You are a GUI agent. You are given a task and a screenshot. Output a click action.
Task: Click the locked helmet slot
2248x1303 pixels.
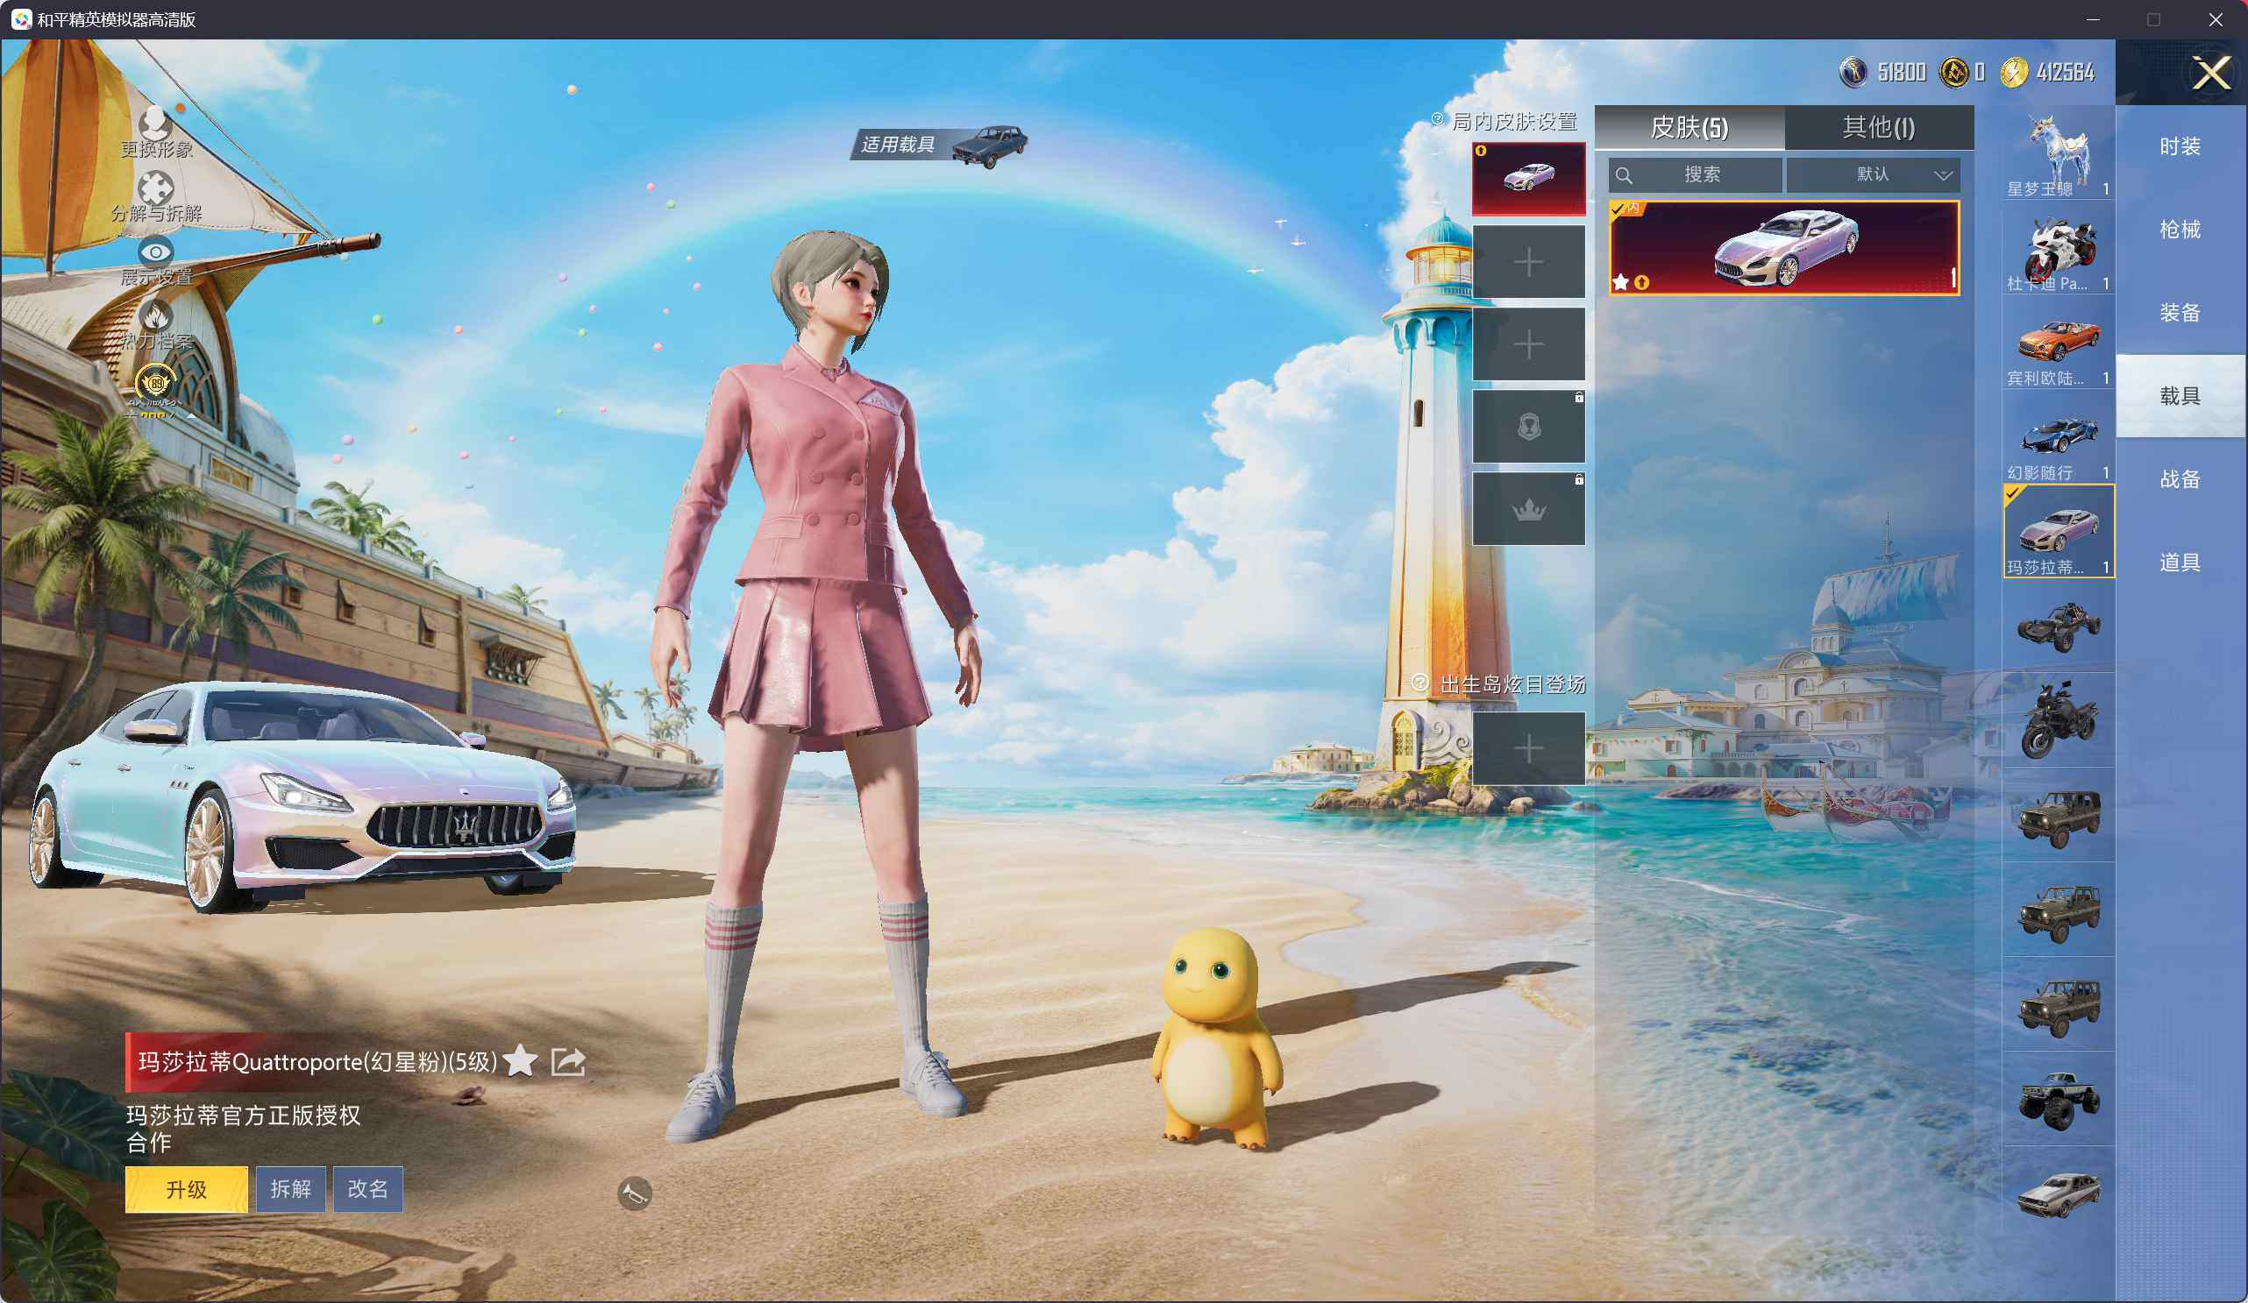(1528, 427)
